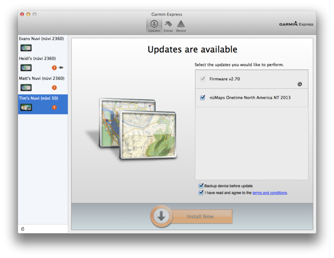Click the Garmin Express logo
Image resolution: width=334 pixels, height=258 pixels.
point(296,24)
